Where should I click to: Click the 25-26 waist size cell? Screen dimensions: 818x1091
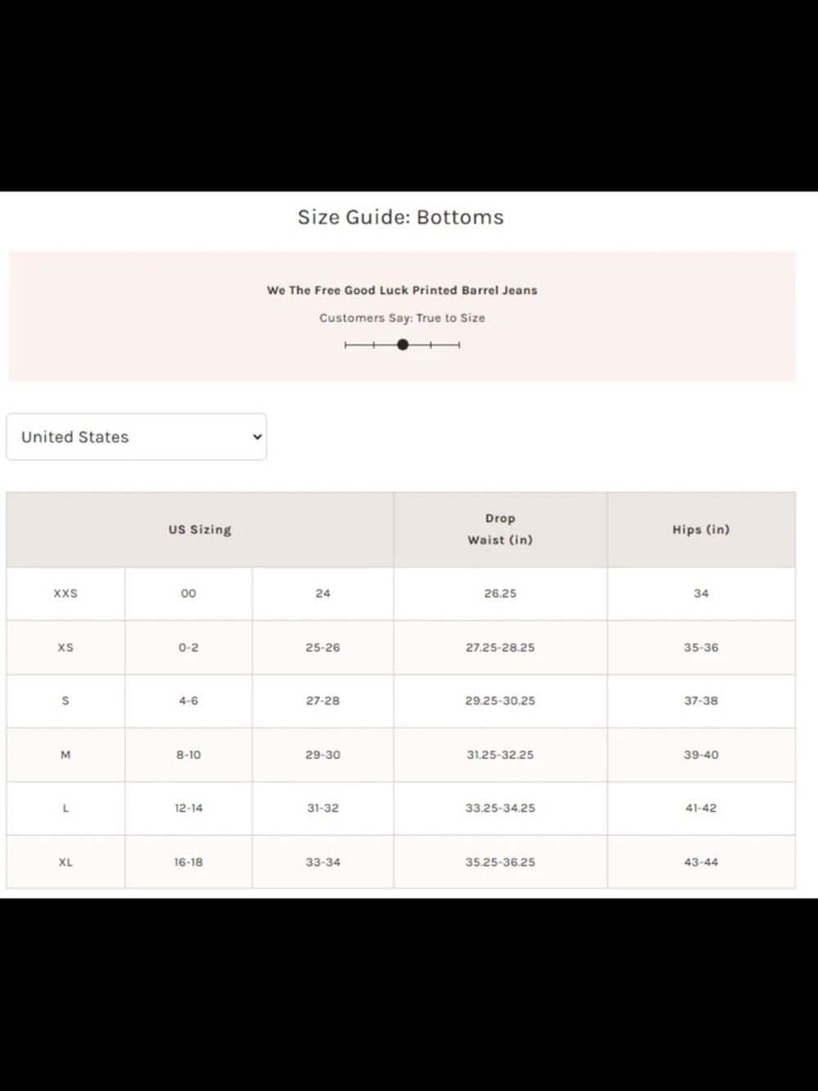[x=323, y=647]
